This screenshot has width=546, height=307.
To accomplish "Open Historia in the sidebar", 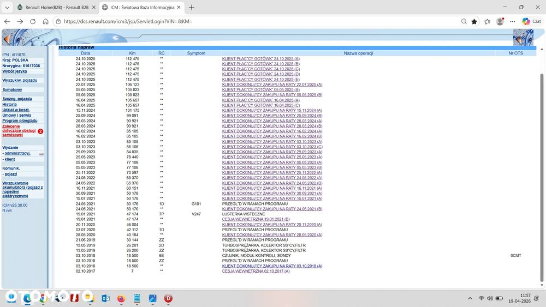I will click(x=9, y=104).
